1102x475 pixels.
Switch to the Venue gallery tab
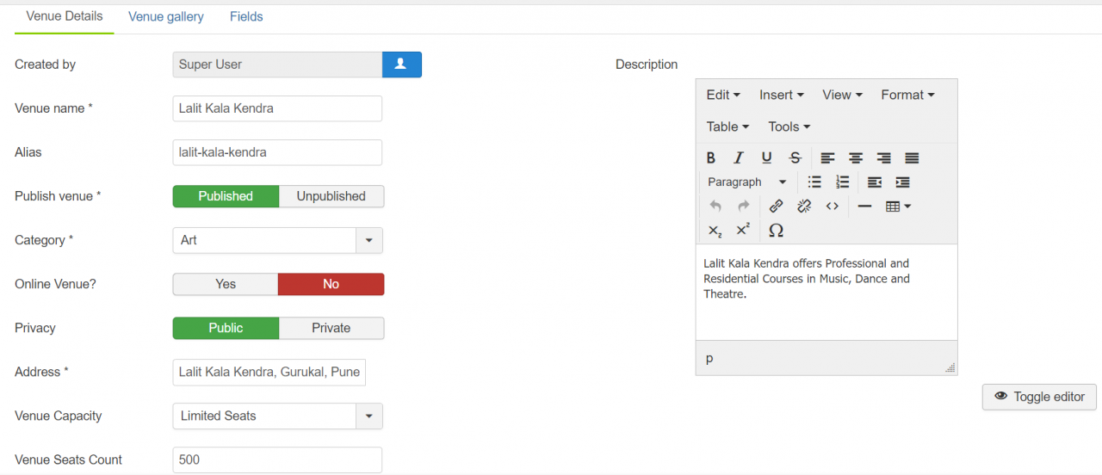(x=166, y=16)
